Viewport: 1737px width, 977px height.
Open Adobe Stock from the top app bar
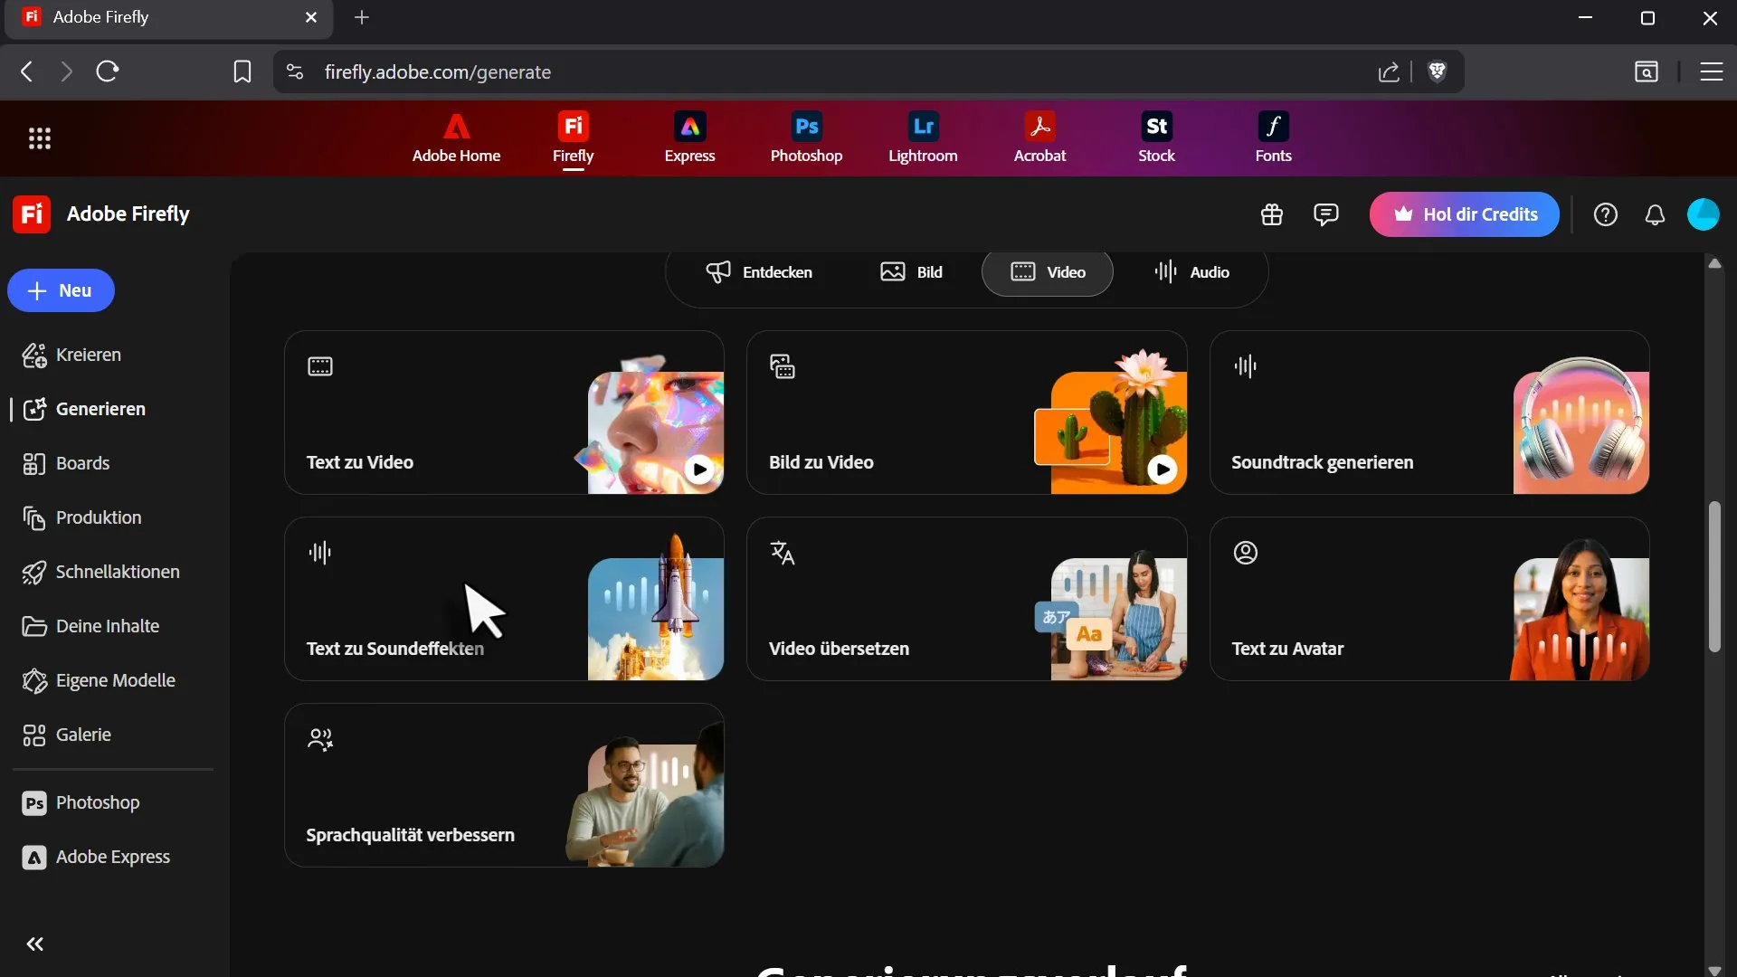[1156, 138]
